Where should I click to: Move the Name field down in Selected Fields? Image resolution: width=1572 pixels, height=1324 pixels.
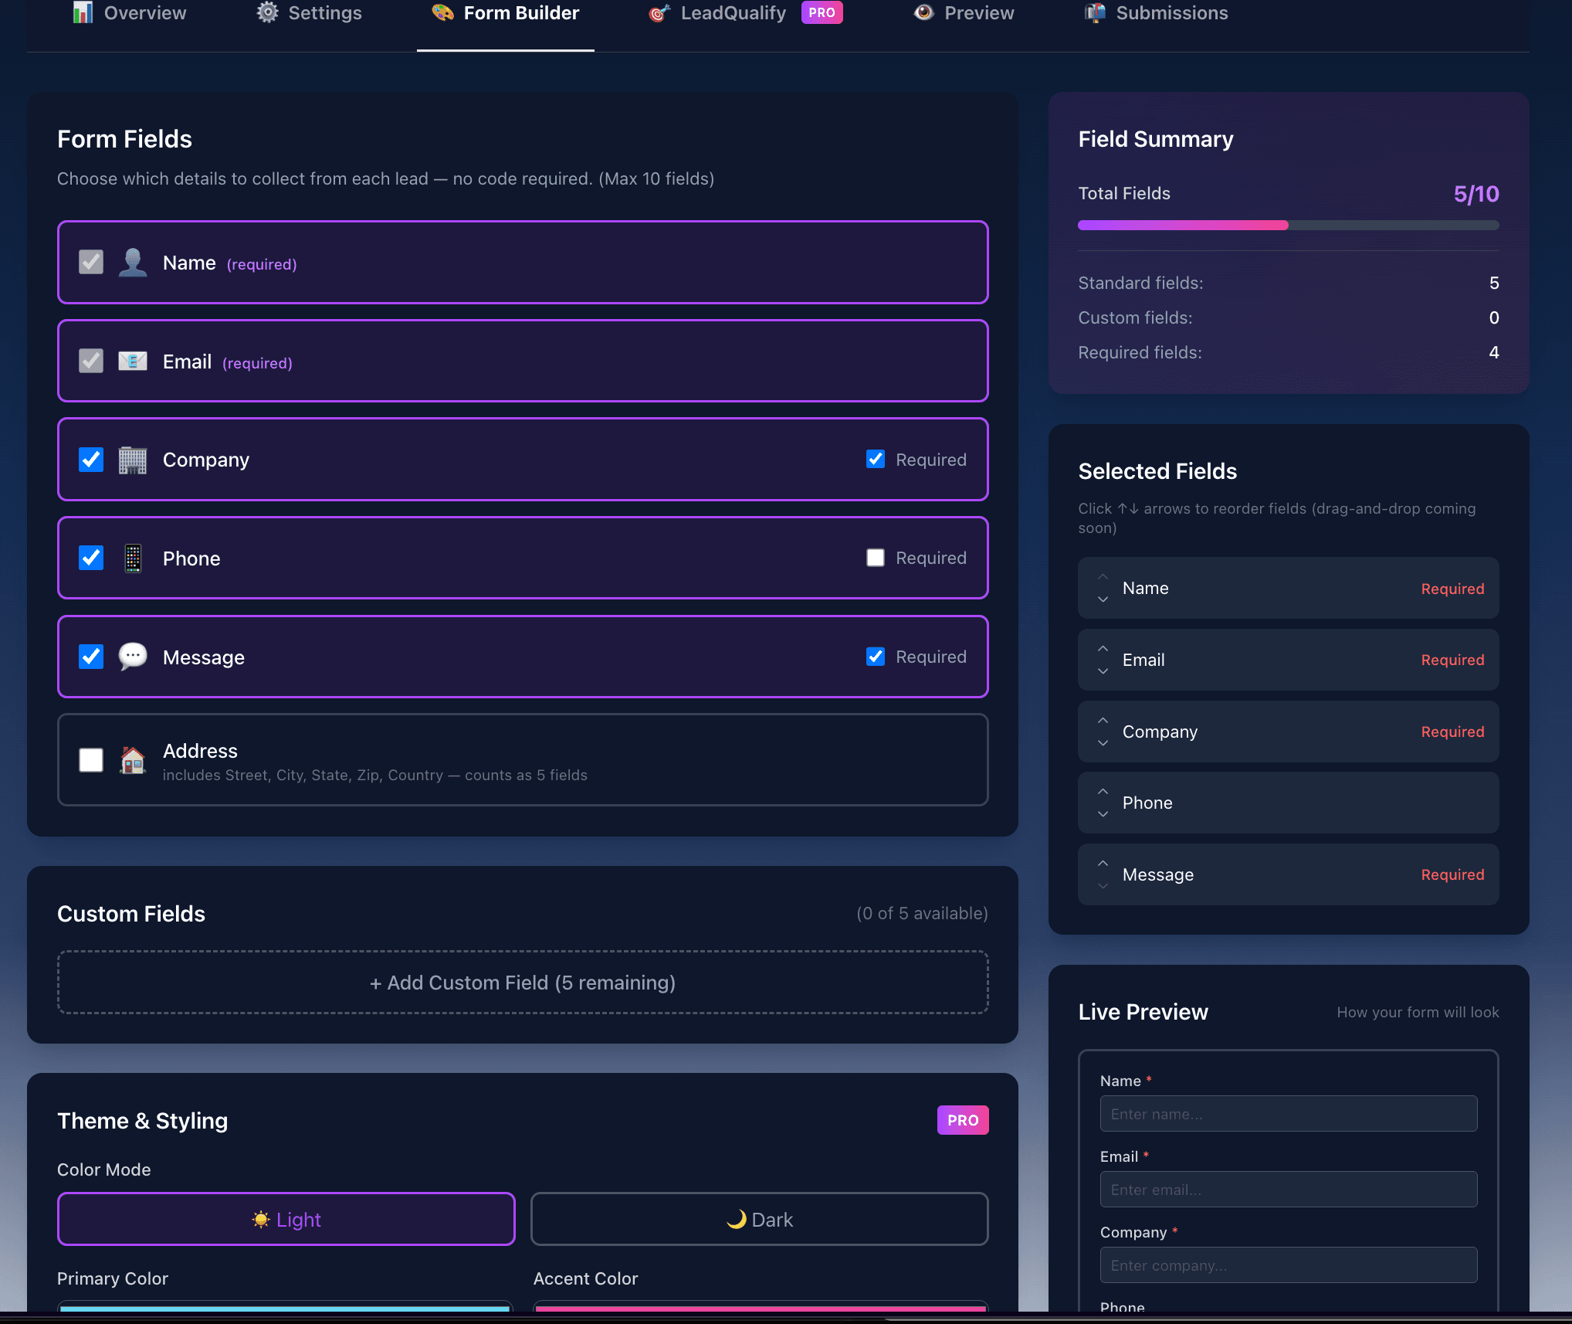1103,599
